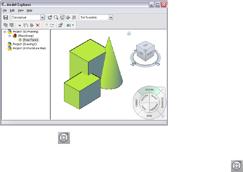Copy the selected item with the Copy icon
This screenshot has width=243, height=172.
[26, 25]
